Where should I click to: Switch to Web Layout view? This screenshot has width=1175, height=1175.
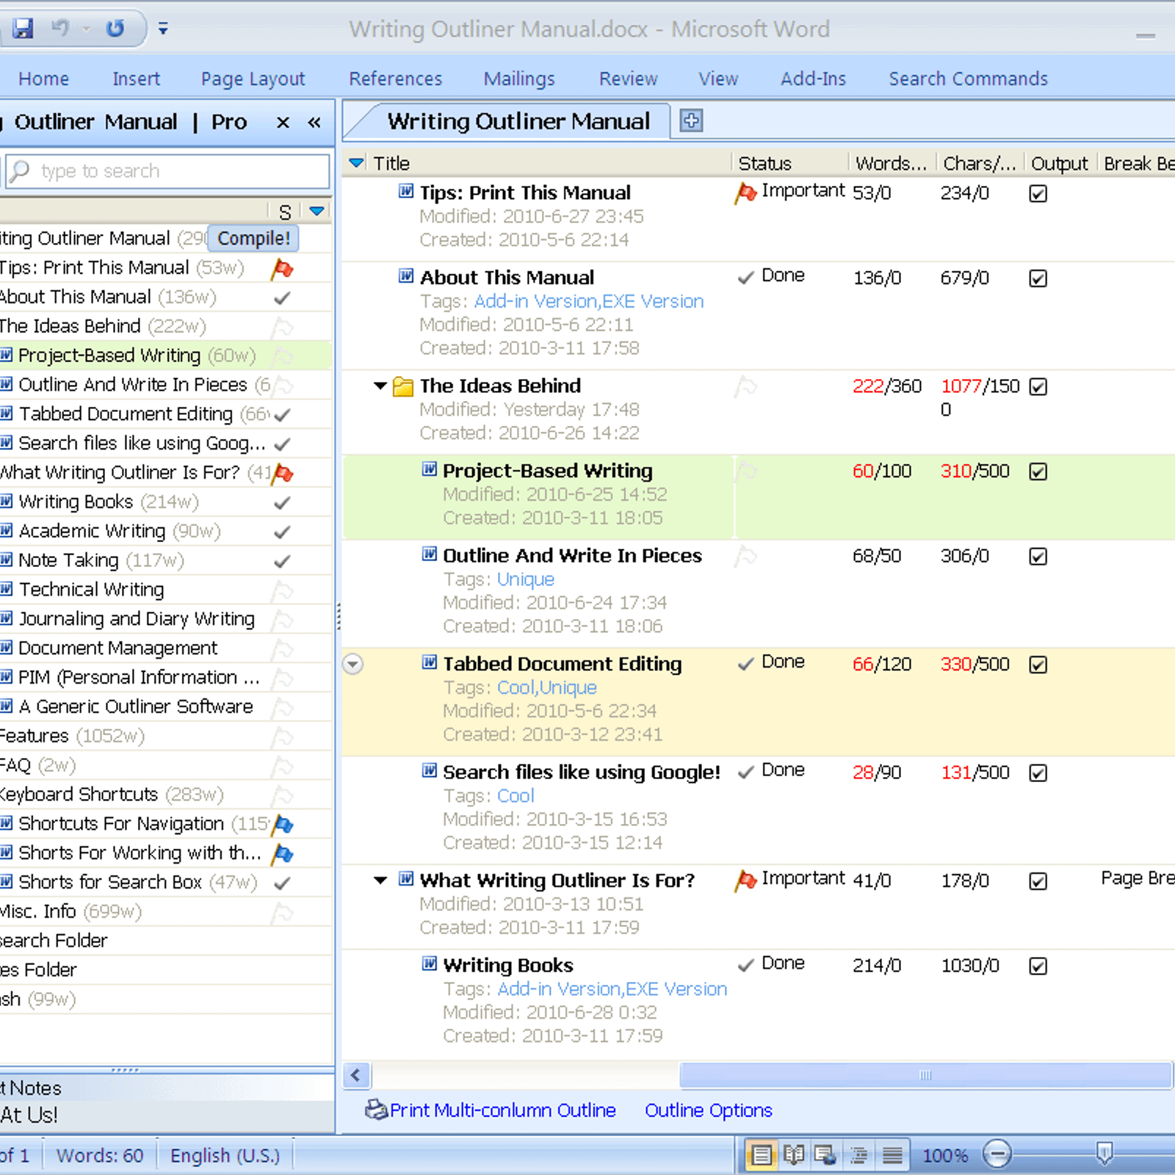[x=825, y=1155]
